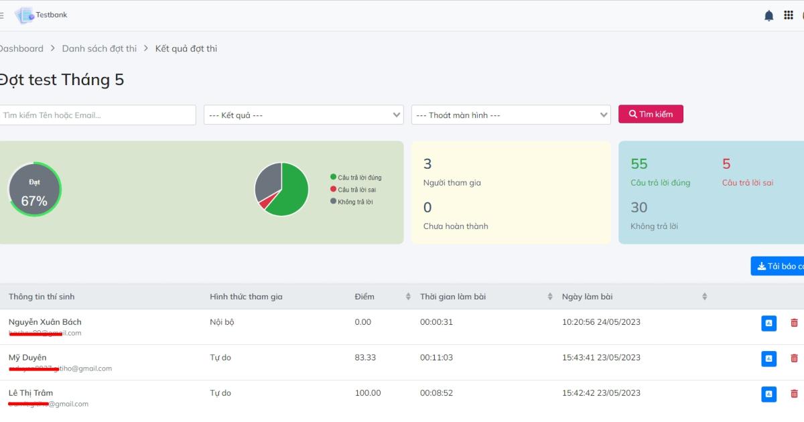The width and height of the screenshot is (804, 422).
Task: Open the Thoát màn hình filter dropdown
Action: point(511,115)
